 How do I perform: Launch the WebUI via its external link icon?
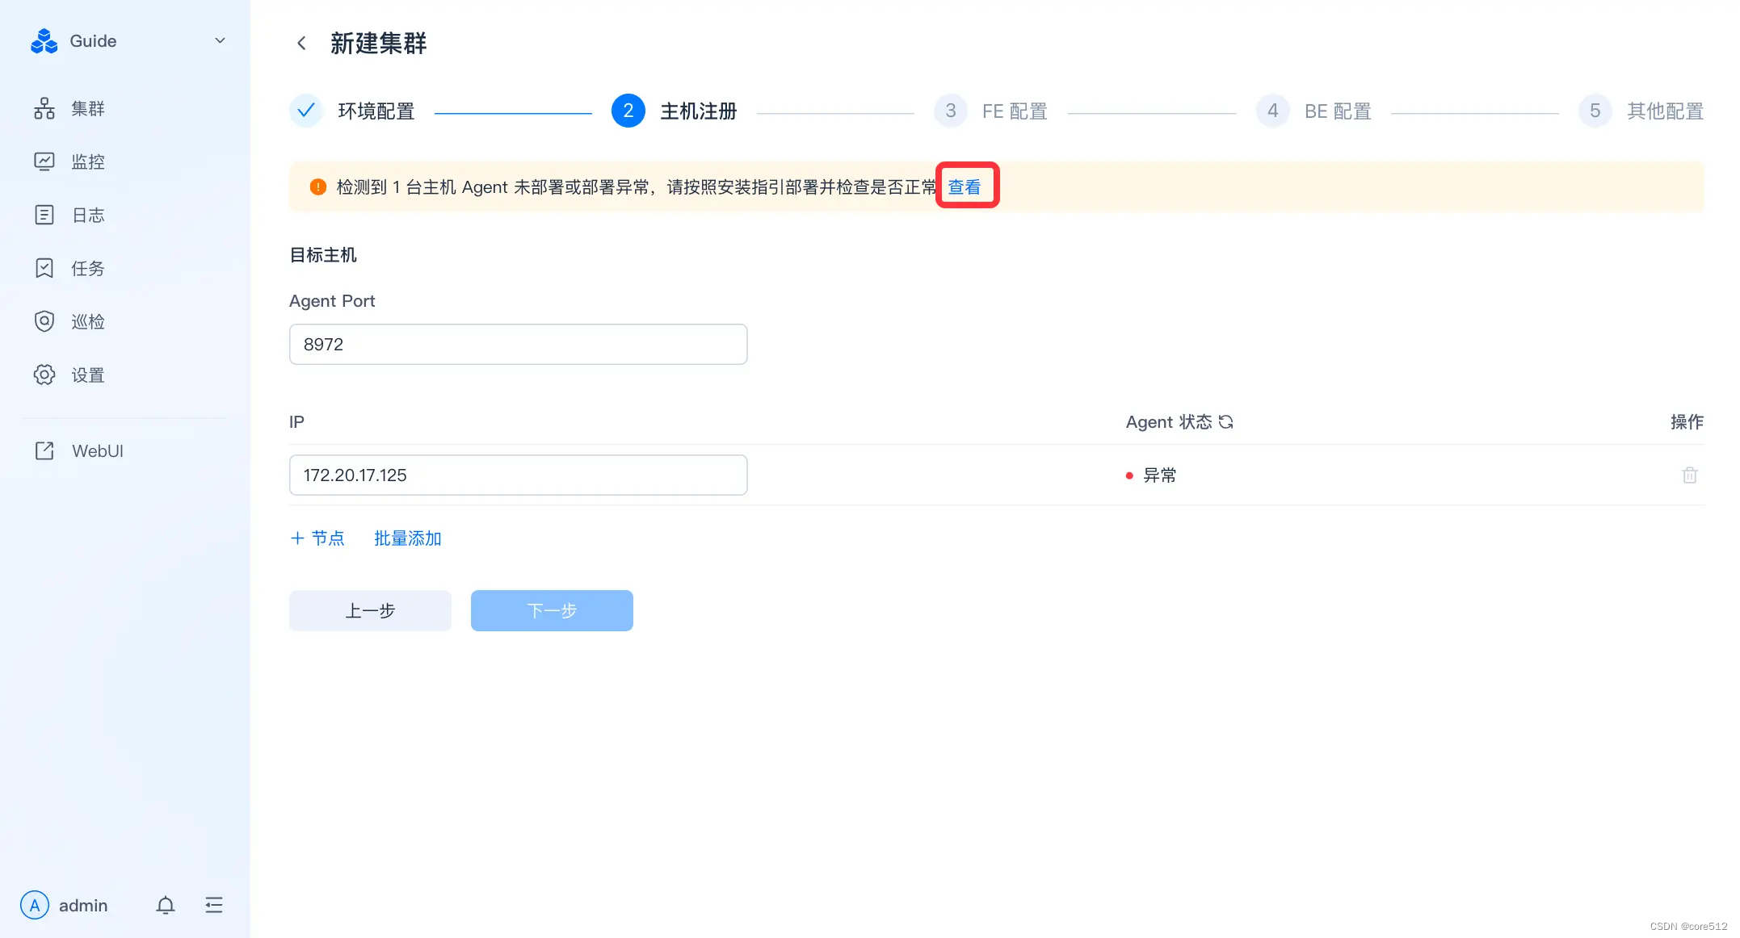[44, 450]
